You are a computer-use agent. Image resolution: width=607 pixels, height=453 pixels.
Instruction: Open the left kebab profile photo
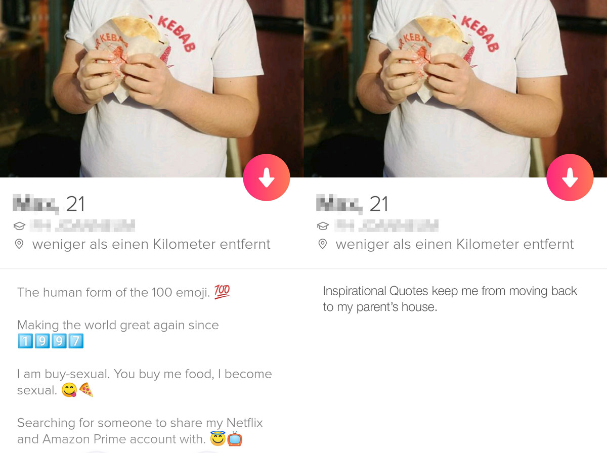coord(152,88)
